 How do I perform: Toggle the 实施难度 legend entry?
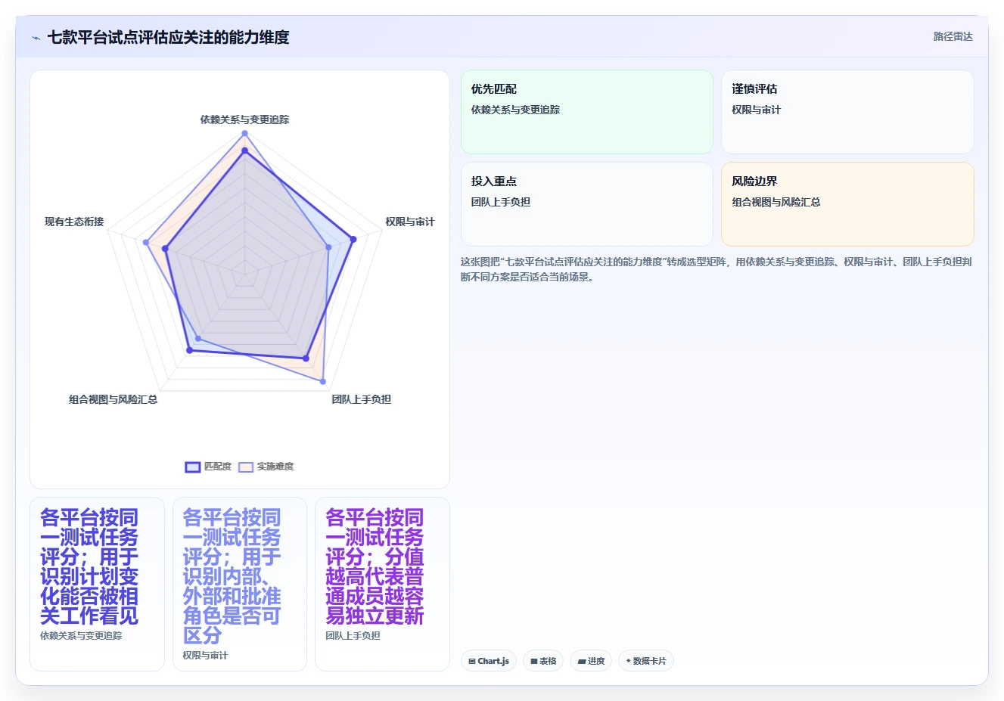click(x=266, y=467)
